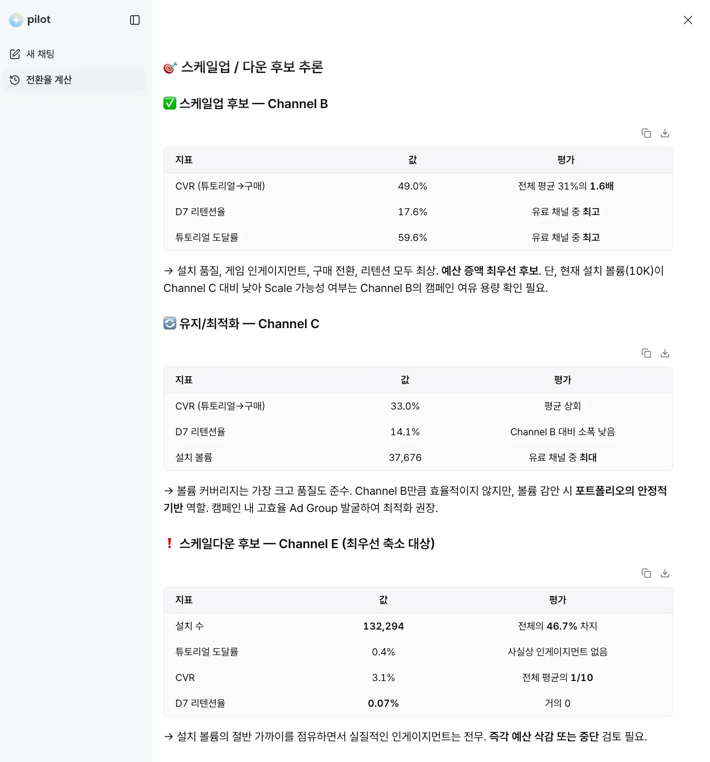Image resolution: width=710 pixels, height=762 pixels.
Task: Click the pilot logo icon
Action: pos(16,20)
